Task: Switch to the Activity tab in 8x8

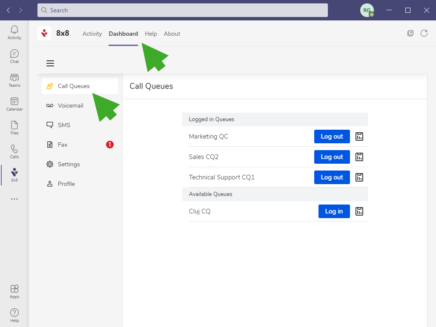Action: click(92, 34)
